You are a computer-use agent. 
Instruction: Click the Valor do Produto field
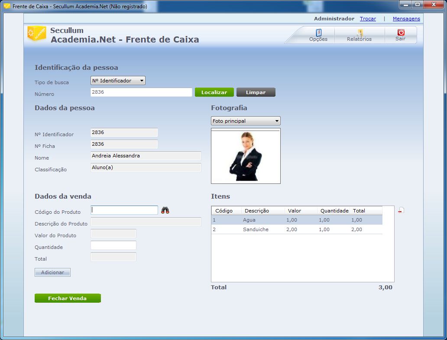click(113, 233)
